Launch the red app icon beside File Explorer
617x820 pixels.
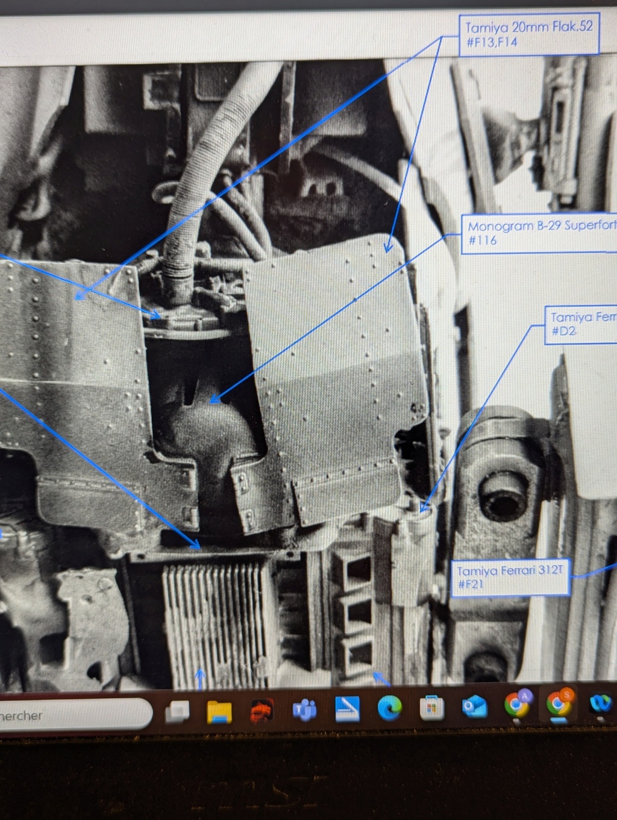262,710
